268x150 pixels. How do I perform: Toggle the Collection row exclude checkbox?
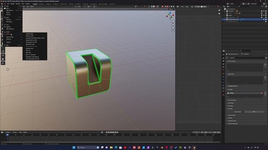tap(262, 11)
